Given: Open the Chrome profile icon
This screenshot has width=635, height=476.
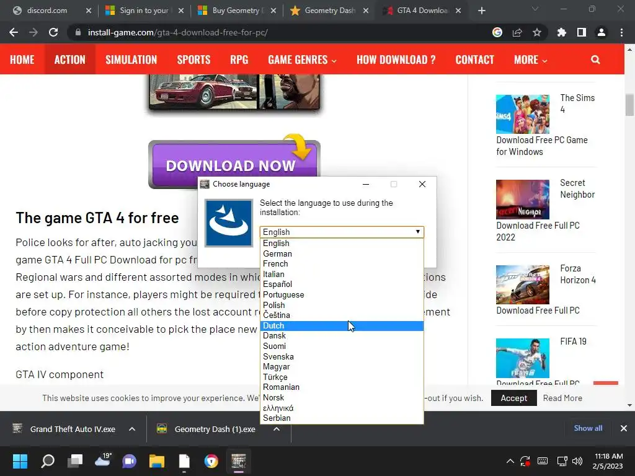Looking at the screenshot, I should (x=602, y=32).
